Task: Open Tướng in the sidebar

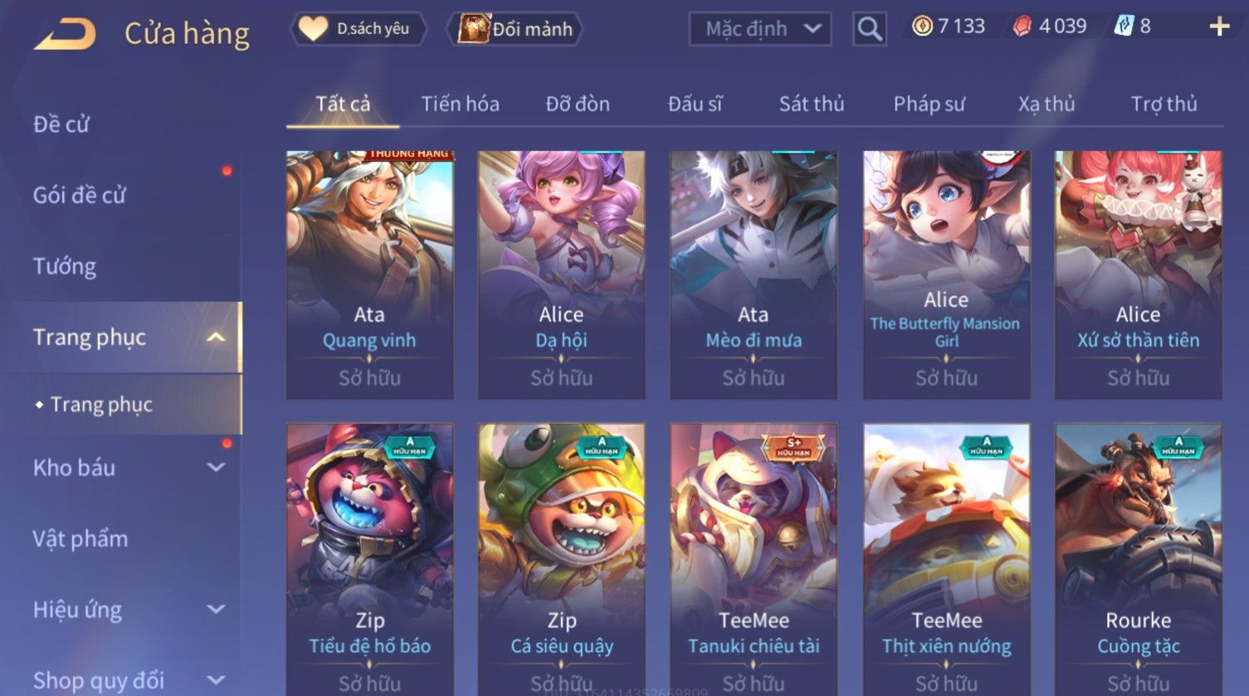Action: click(x=65, y=267)
